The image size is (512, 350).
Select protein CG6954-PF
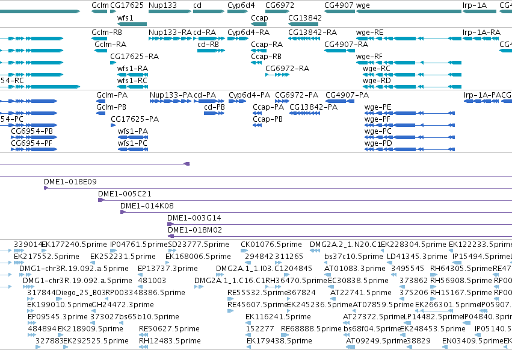pyautogui.click(x=34, y=149)
